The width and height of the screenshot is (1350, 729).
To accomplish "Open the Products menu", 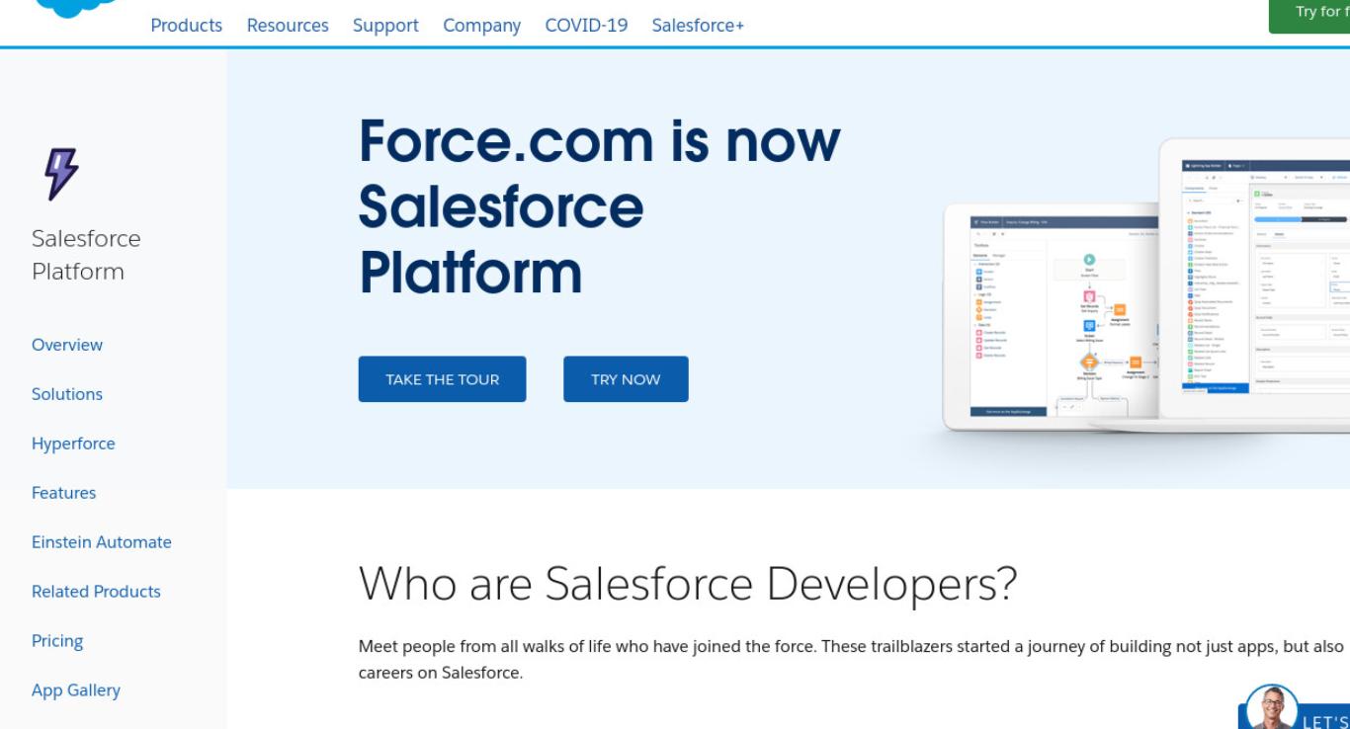I will pos(186,26).
